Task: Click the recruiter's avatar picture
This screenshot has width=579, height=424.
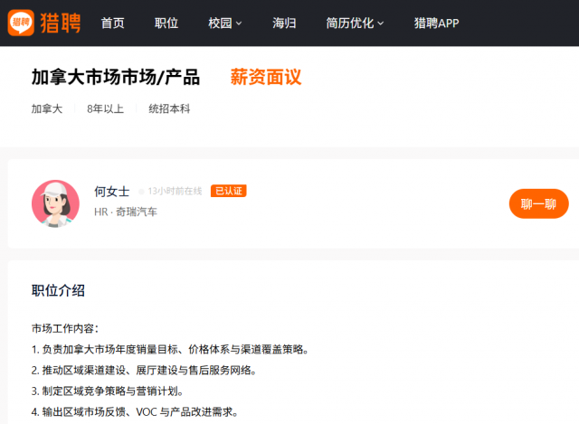Action: click(x=55, y=203)
